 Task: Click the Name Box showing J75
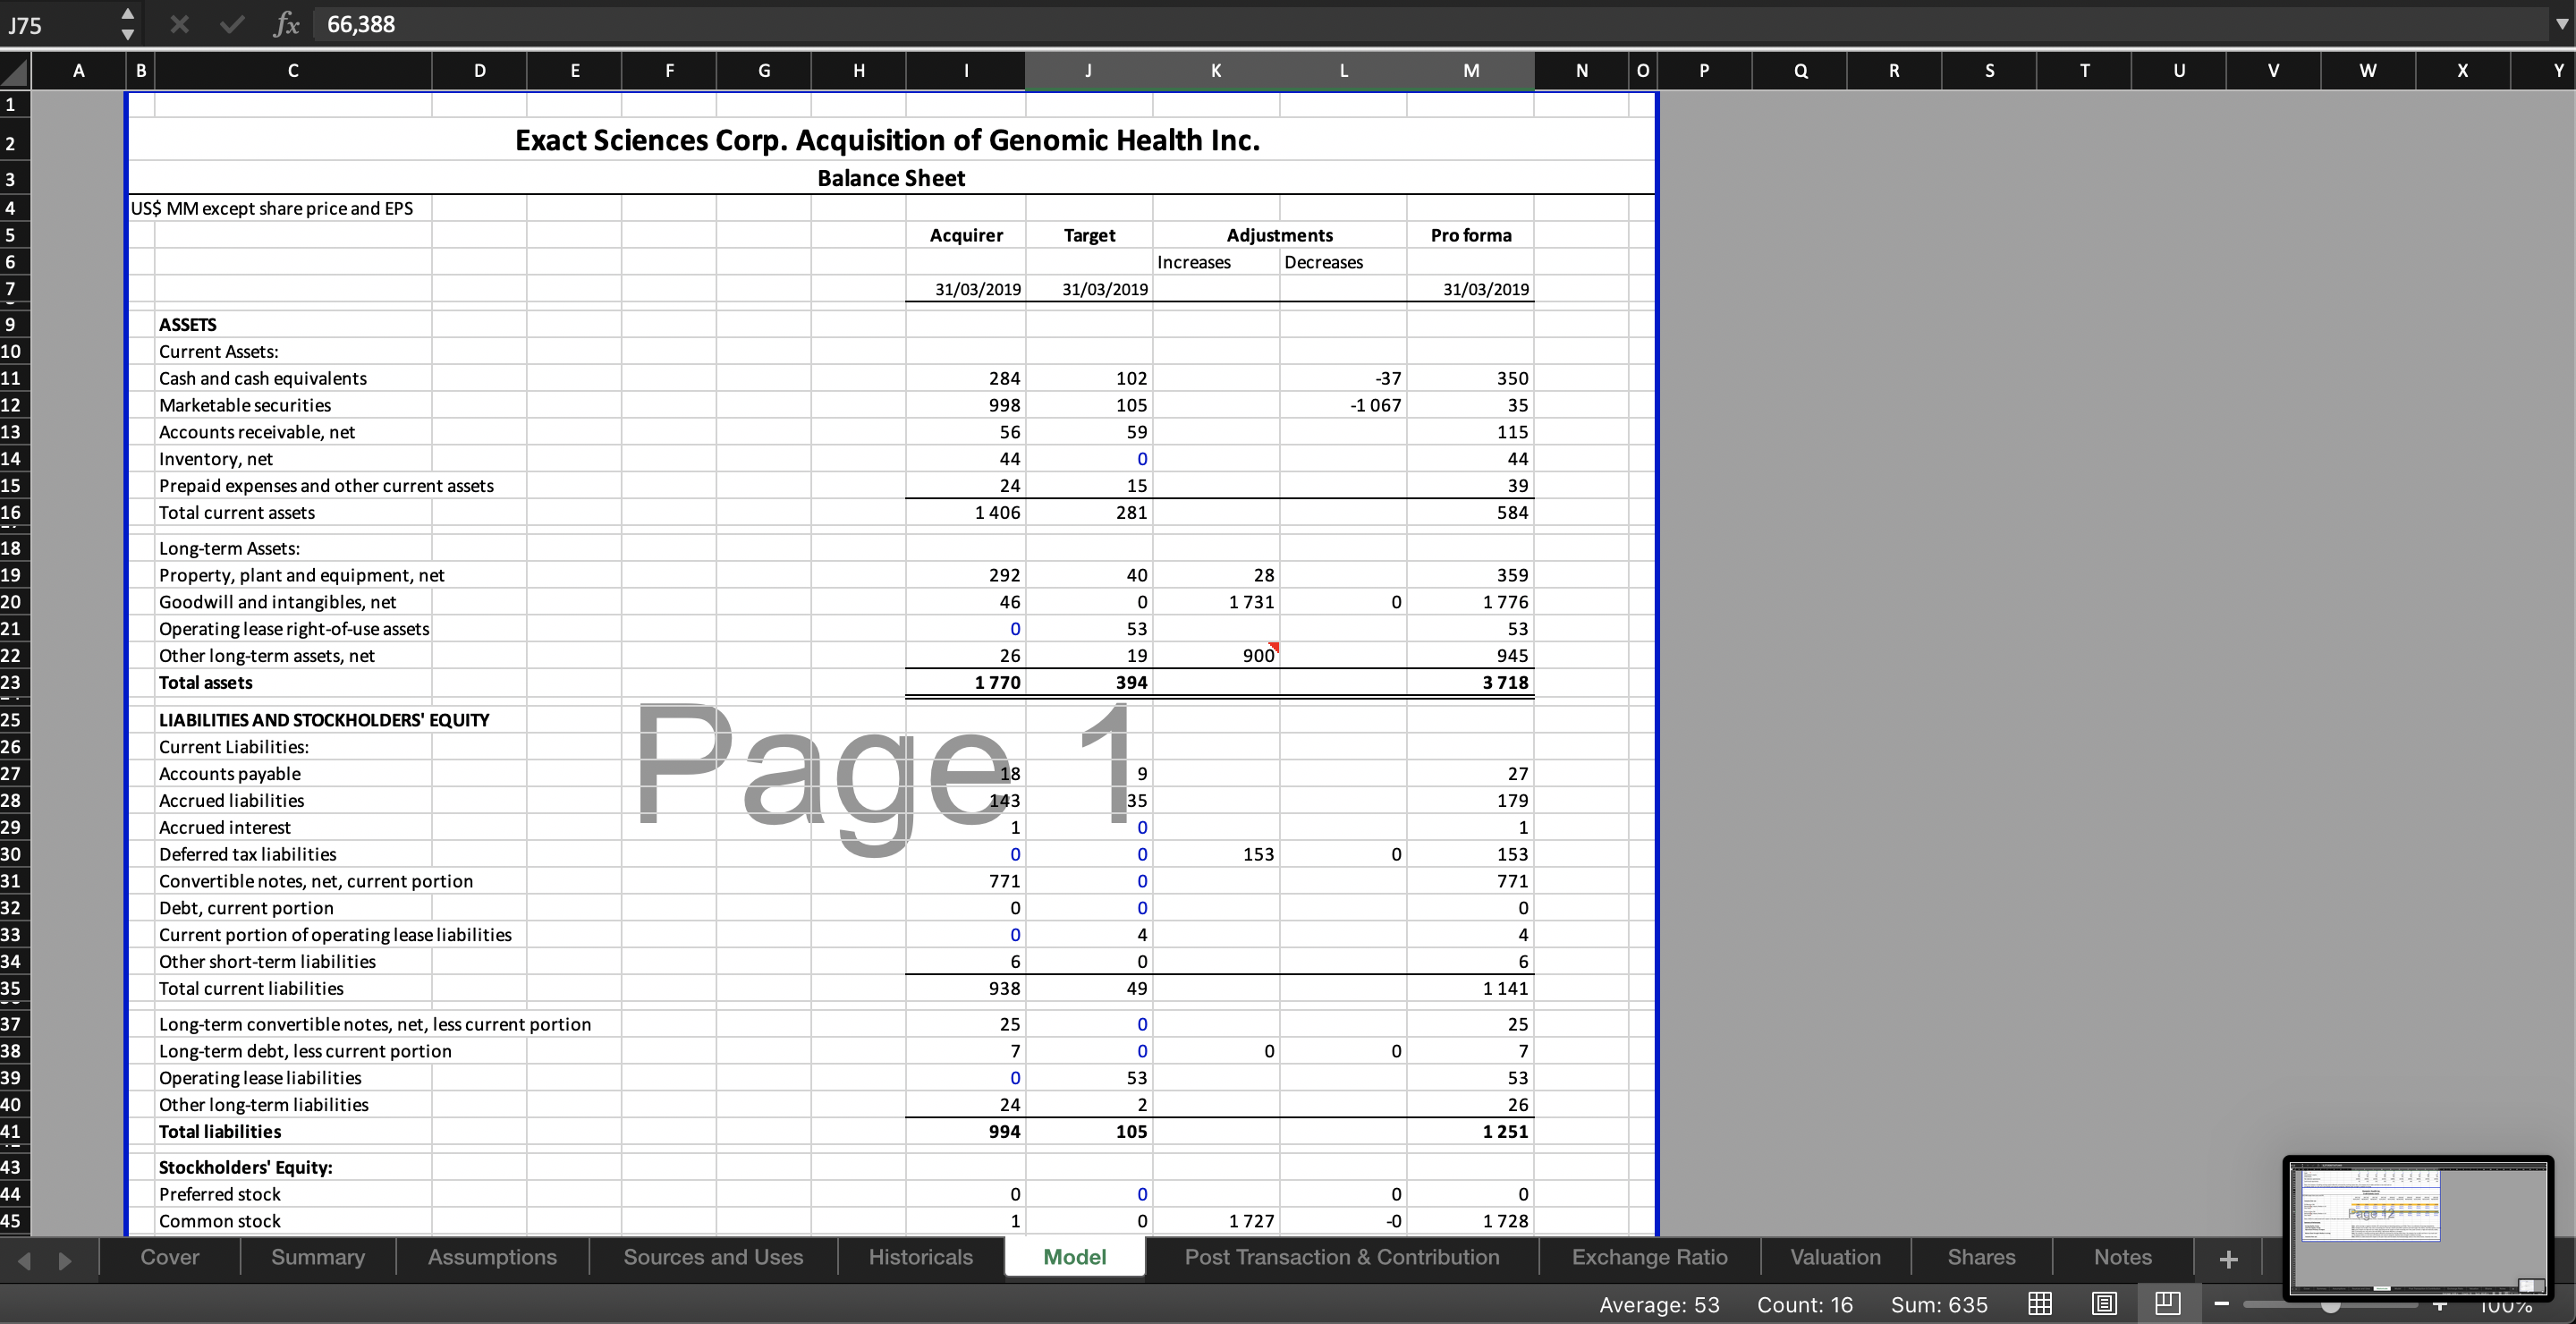[x=58, y=25]
